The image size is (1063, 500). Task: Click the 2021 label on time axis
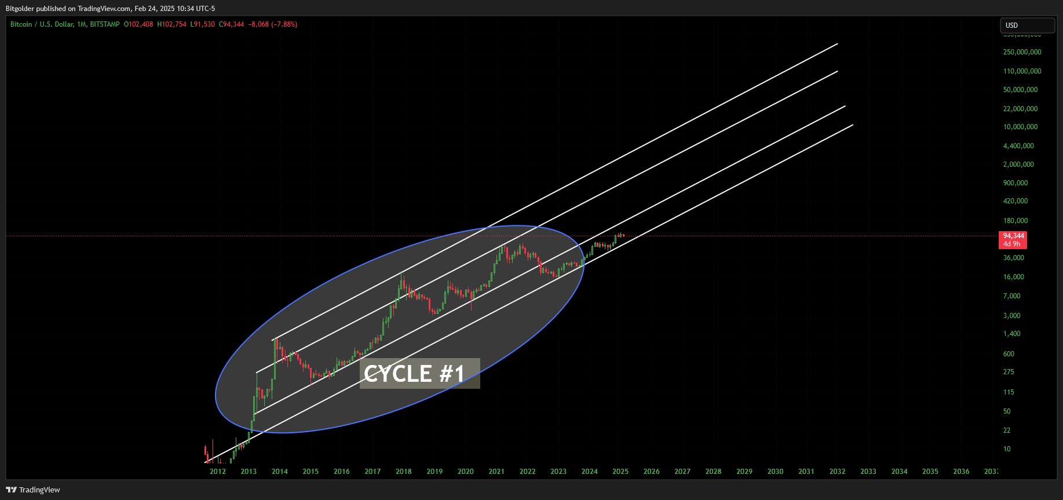pos(496,472)
